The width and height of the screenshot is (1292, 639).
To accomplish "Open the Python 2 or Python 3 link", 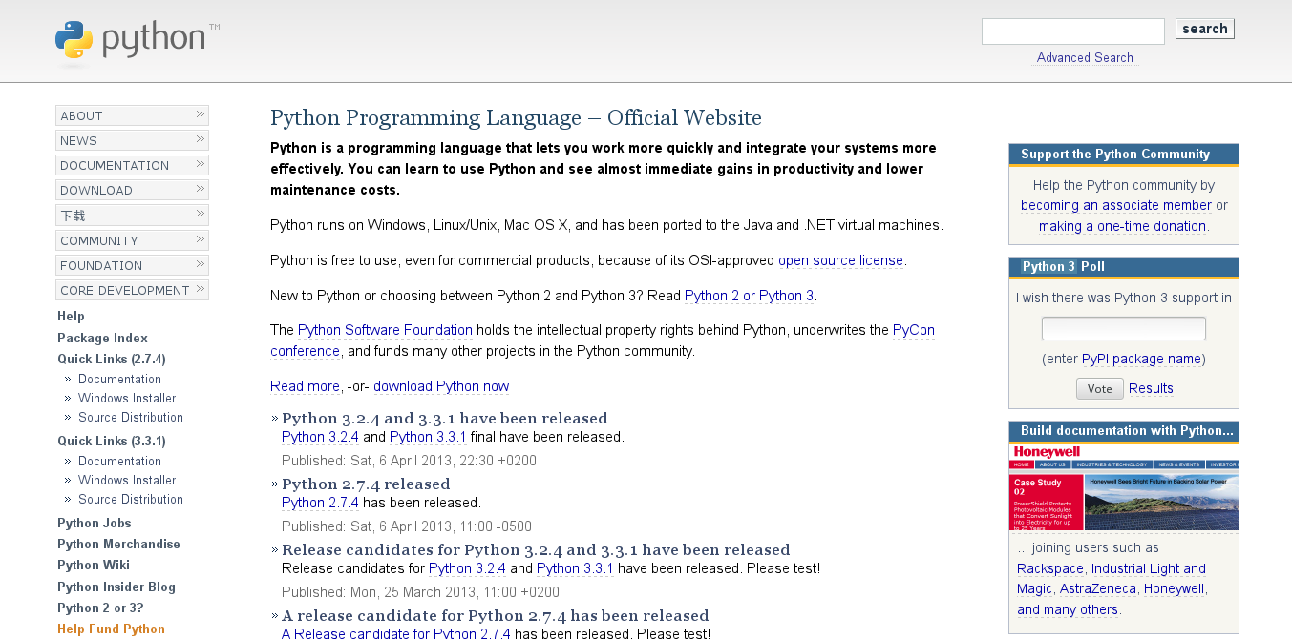I will [750, 296].
